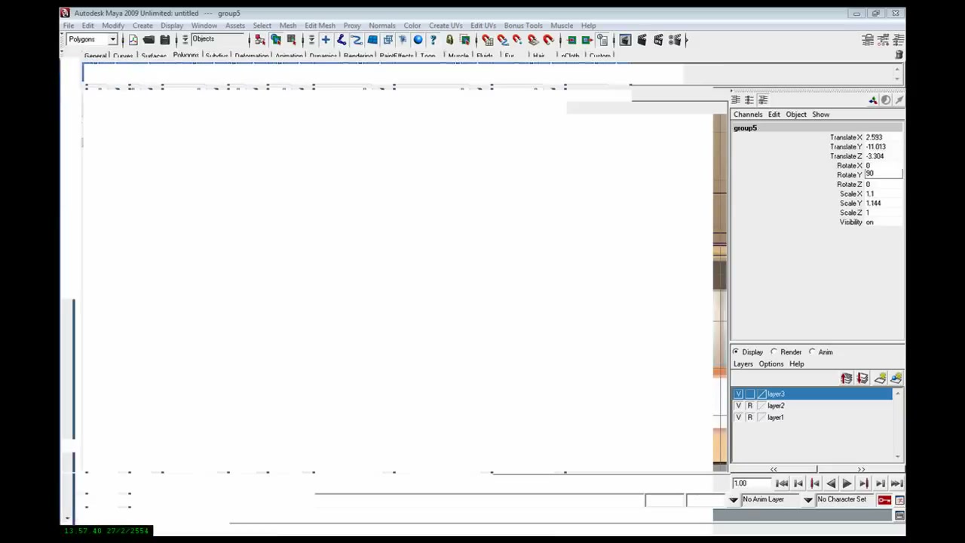Image resolution: width=965 pixels, height=543 pixels.
Task: Open the Bonus Tools menu
Action: (523, 26)
